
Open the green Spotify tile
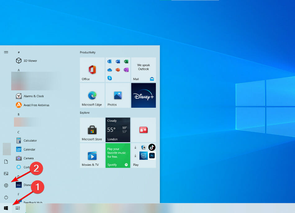[x=118, y=156]
